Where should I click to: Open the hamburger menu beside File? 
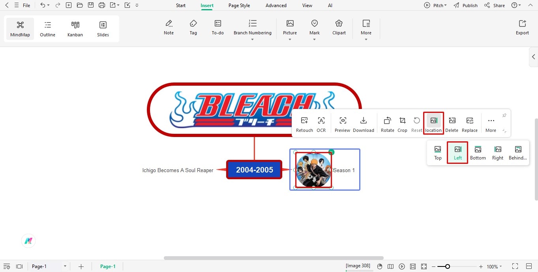pos(16,6)
